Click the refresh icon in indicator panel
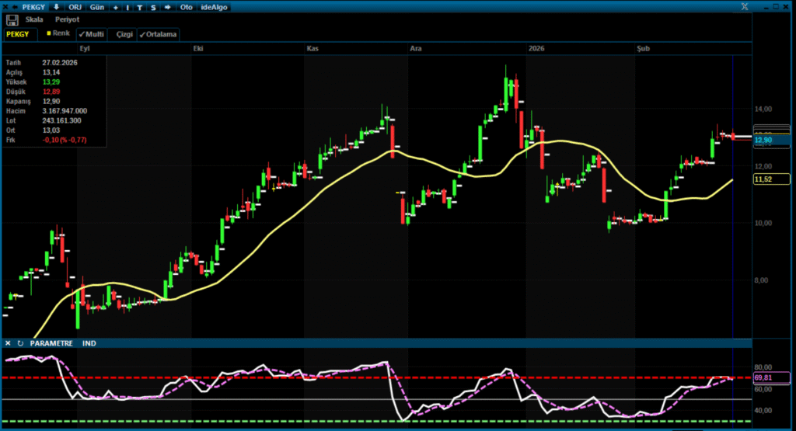 pos(19,343)
